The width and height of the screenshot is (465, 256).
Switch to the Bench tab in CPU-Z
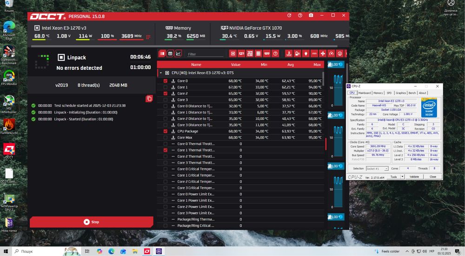pos(412,93)
